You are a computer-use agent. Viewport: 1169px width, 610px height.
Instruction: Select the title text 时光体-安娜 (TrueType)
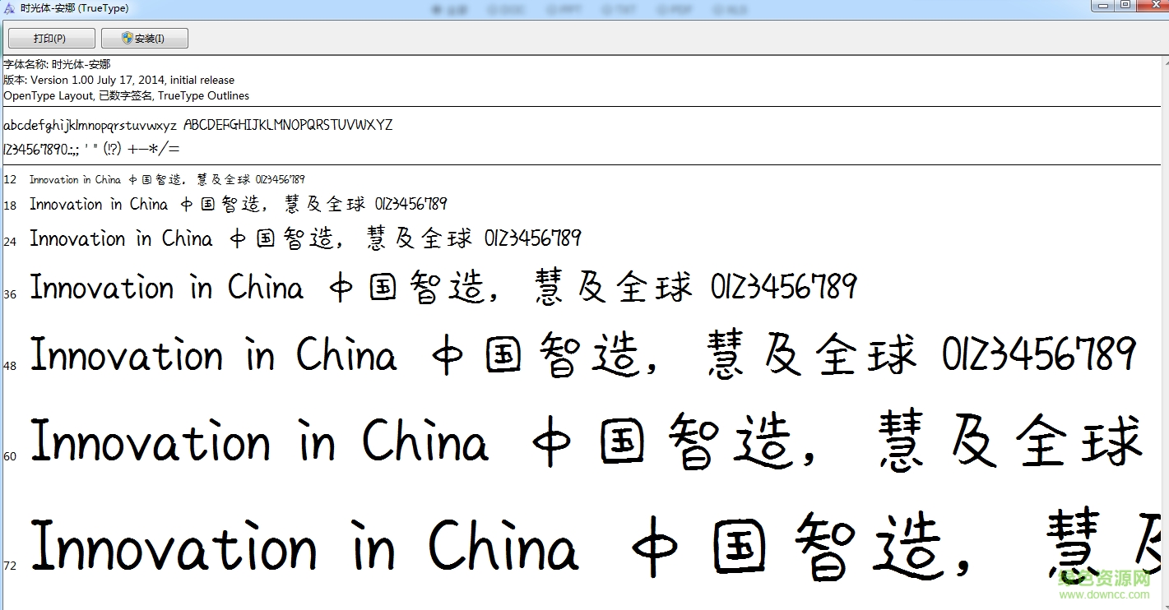pyautogui.click(x=74, y=8)
